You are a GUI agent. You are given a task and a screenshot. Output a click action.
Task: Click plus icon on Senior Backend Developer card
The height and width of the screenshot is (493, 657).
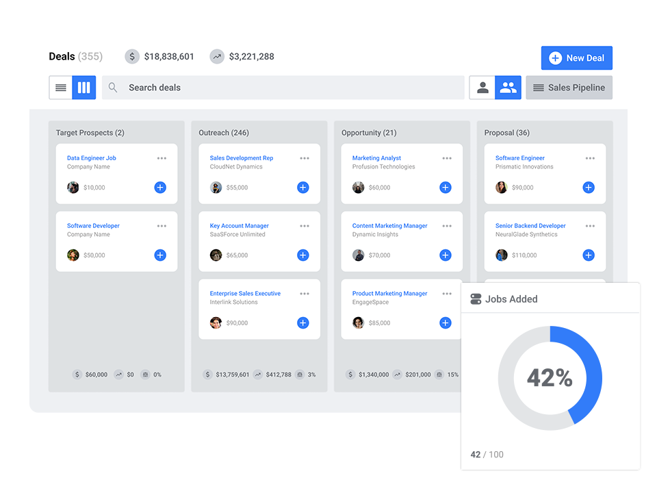click(589, 255)
